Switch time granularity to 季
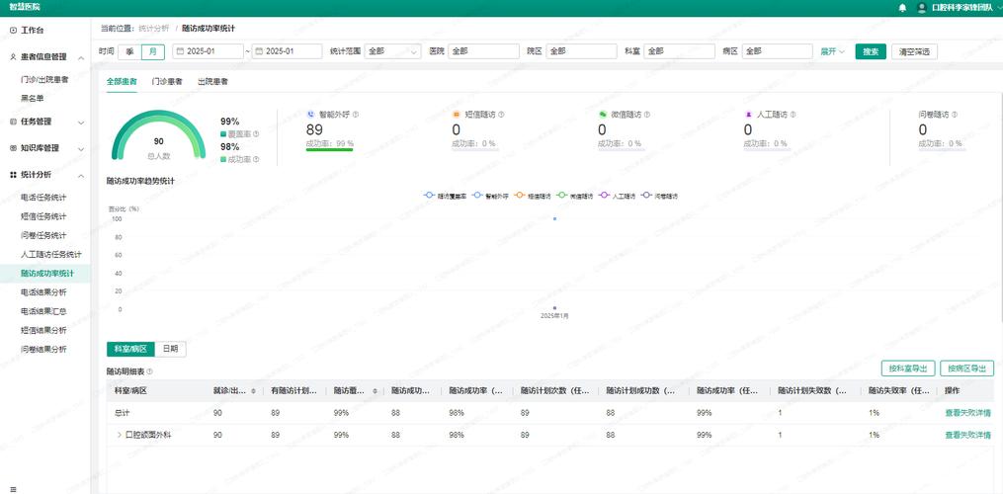This screenshot has width=1003, height=494. pos(129,51)
